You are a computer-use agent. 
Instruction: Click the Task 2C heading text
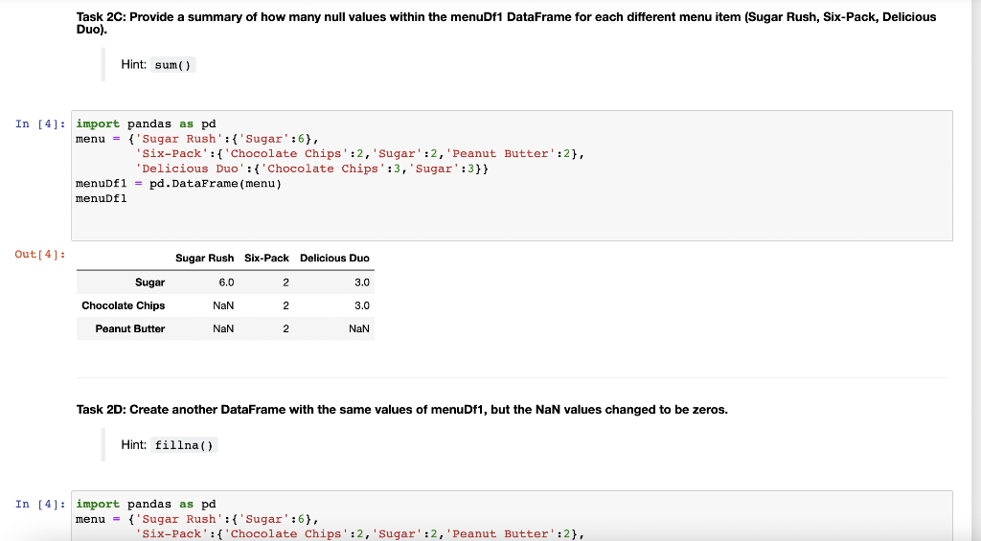click(506, 23)
